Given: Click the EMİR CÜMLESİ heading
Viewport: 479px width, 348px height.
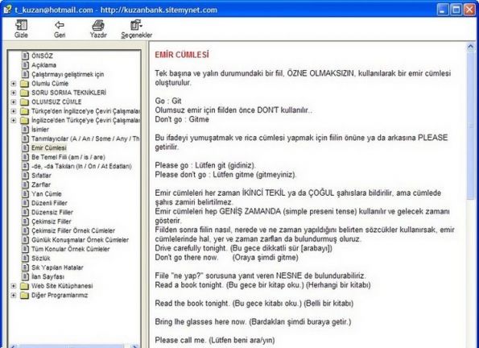Looking at the screenshot, I should pos(182,55).
